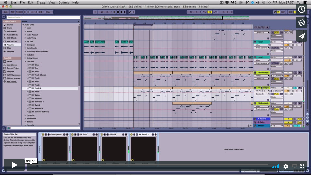
Task: Click the Master volume value field
Action: [x=288, y=126]
